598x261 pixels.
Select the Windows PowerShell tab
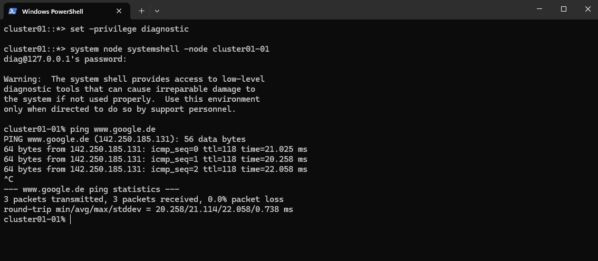click(x=58, y=11)
